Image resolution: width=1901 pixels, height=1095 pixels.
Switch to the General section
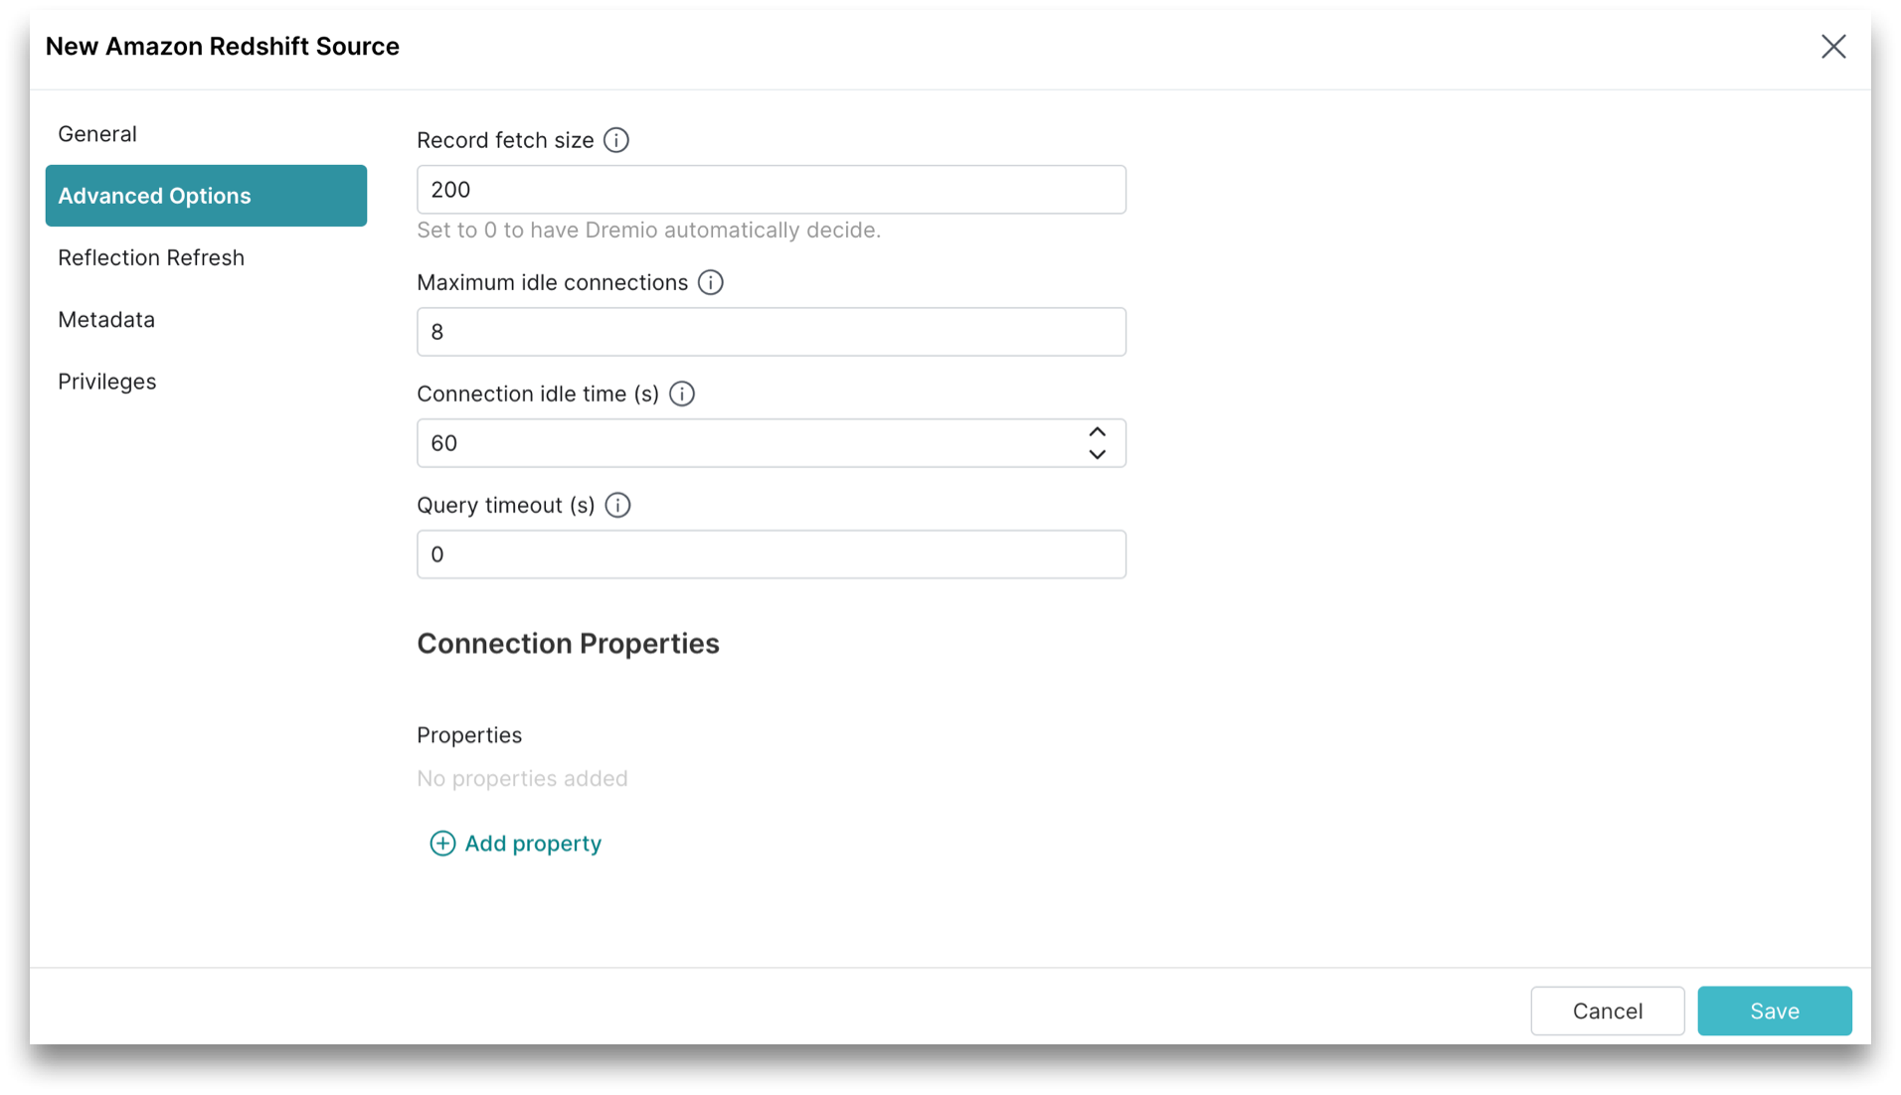coord(96,133)
